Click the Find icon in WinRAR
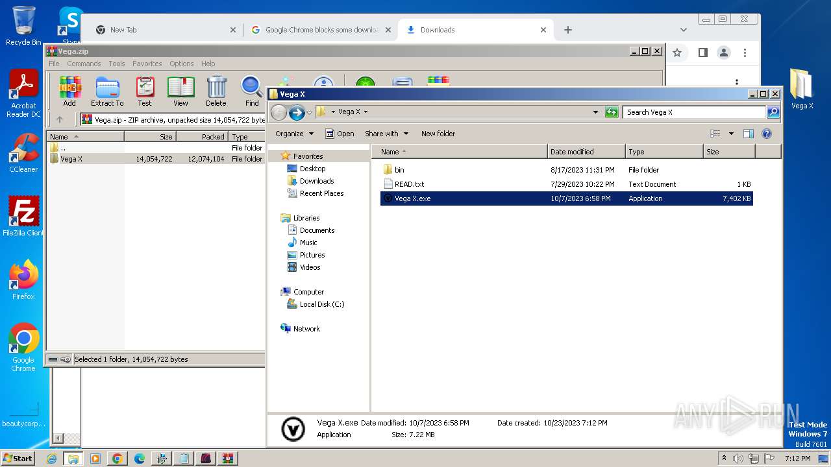Screen dimensions: 831x467 click(252, 91)
